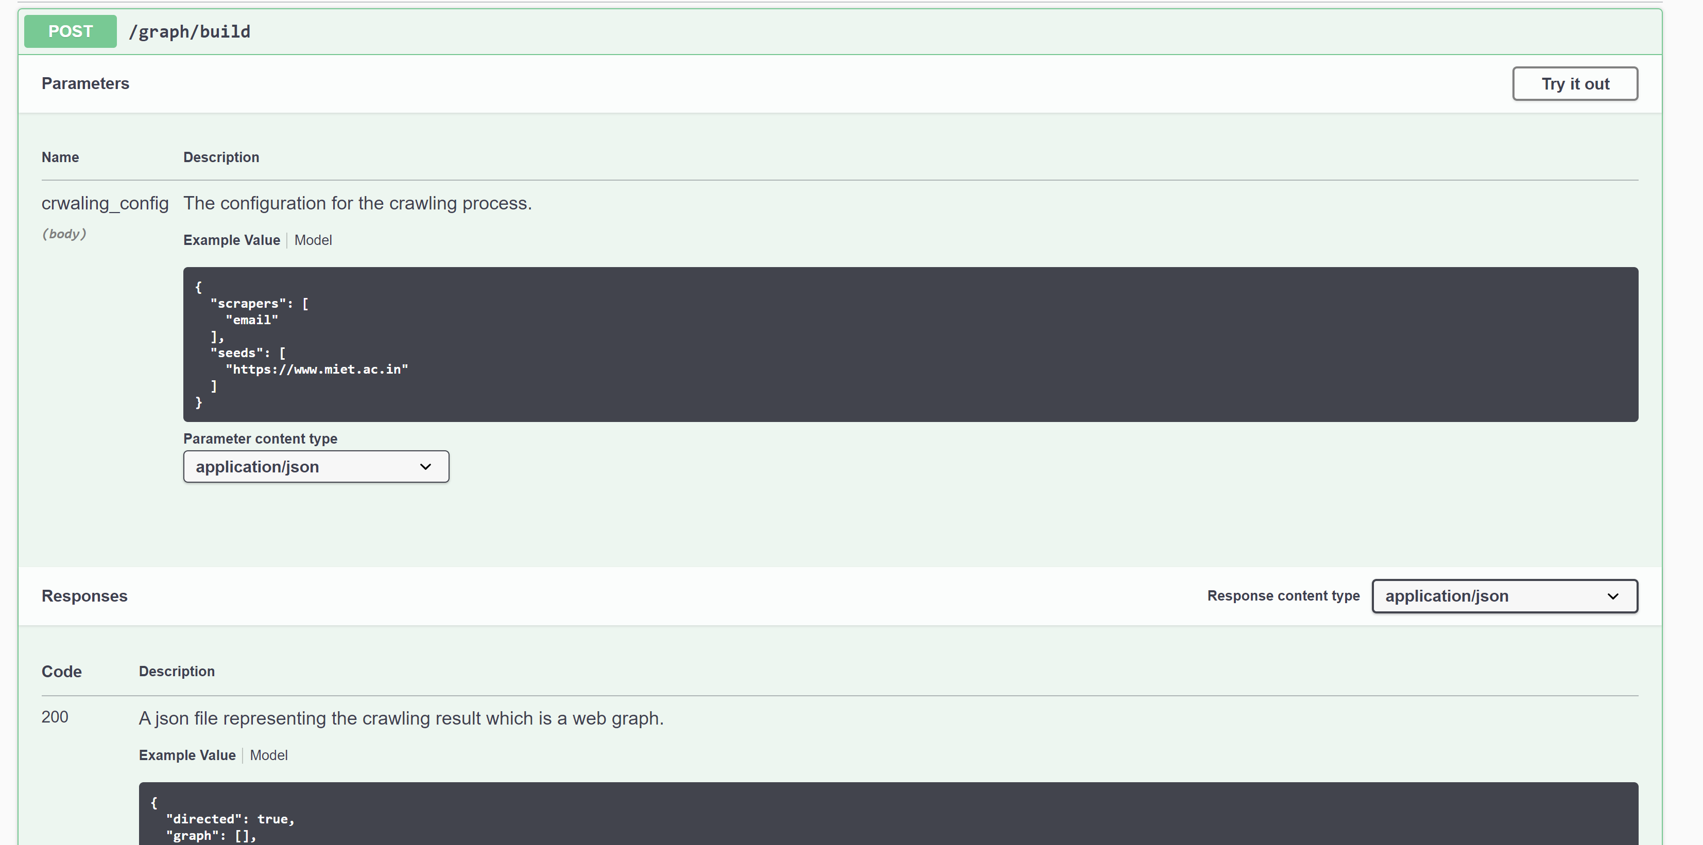Click the response example JSON block
Viewport: 1703px width, 845px height.
click(x=888, y=814)
